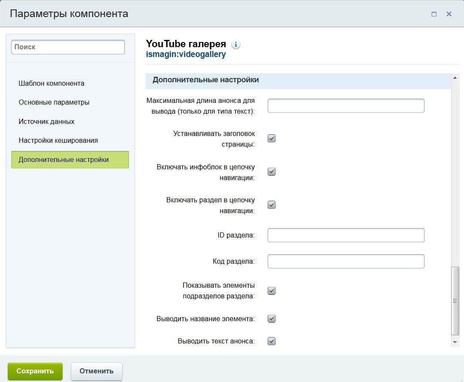Select Настройки кеширования in sidebar
The image size is (464, 382).
pyautogui.click(x=58, y=141)
